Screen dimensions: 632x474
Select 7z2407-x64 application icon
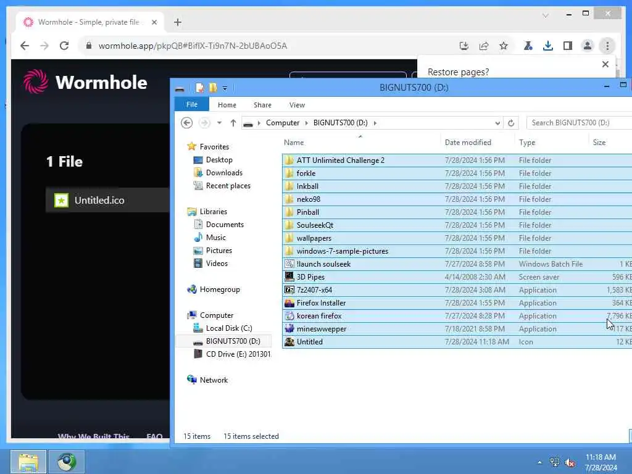[x=289, y=290]
